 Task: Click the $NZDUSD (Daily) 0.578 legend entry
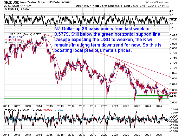[23, 34]
